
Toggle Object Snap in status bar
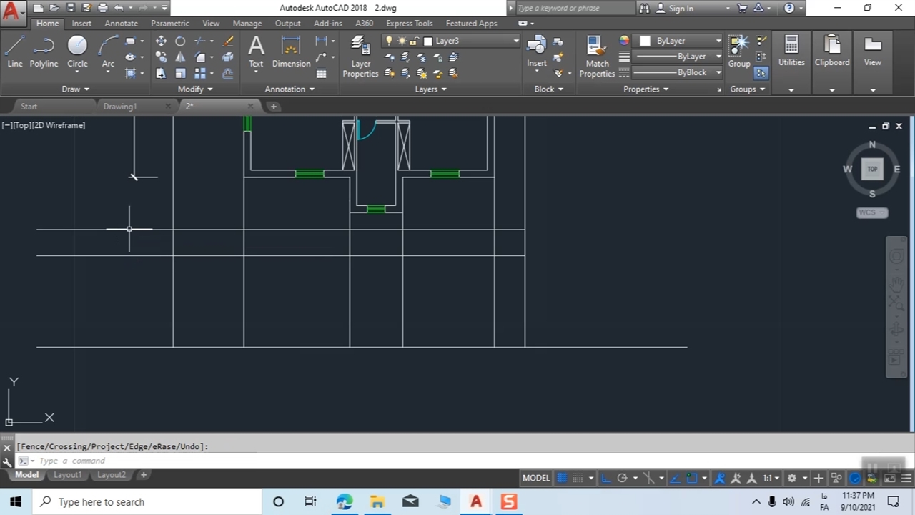[691, 478]
